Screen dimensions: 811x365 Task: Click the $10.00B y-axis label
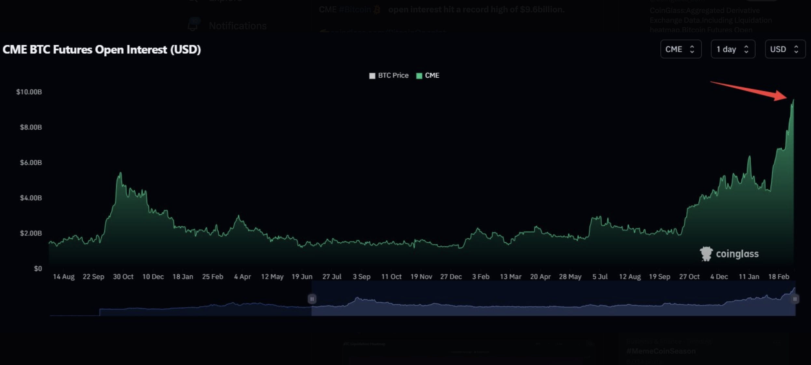pos(29,92)
